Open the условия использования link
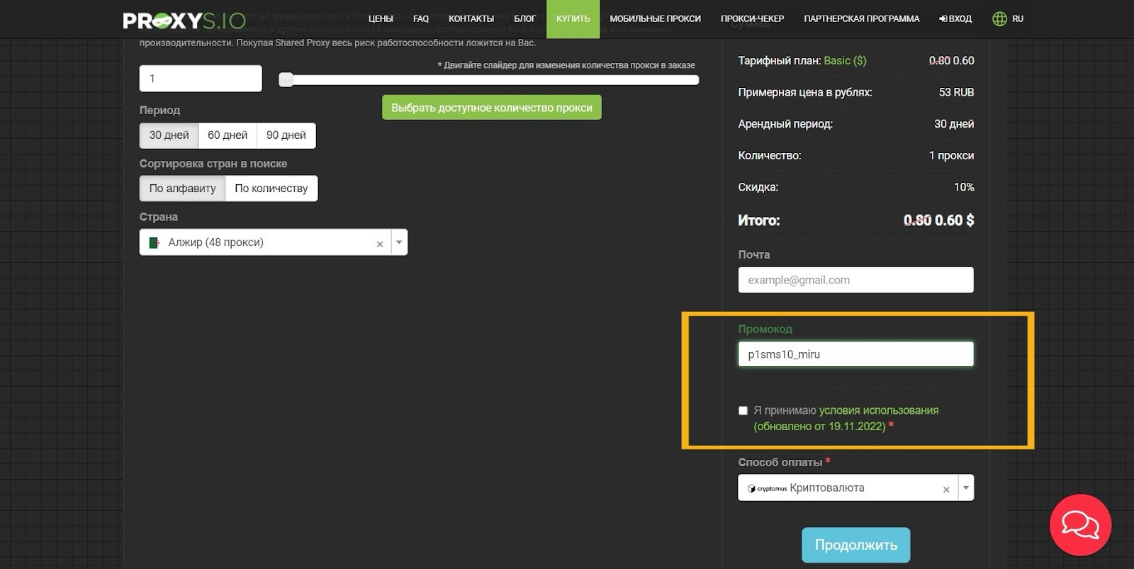 point(879,410)
